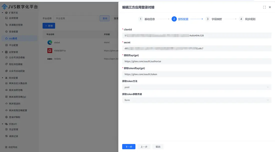Click the 新增 add button
Viewport: 275px width, 152px height.
click(x=49, y=26)
